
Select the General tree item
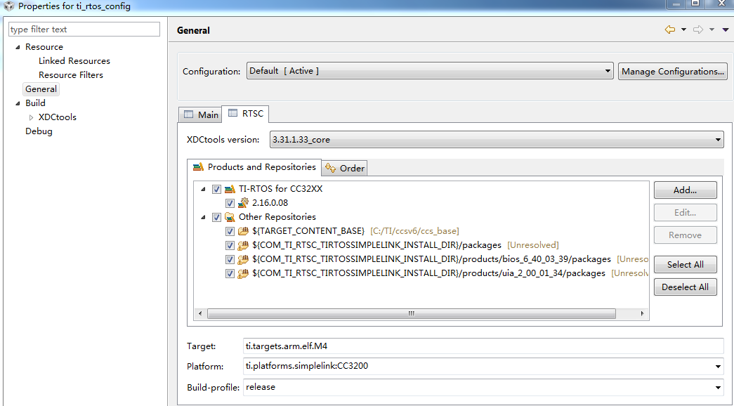tap(41, 89)
